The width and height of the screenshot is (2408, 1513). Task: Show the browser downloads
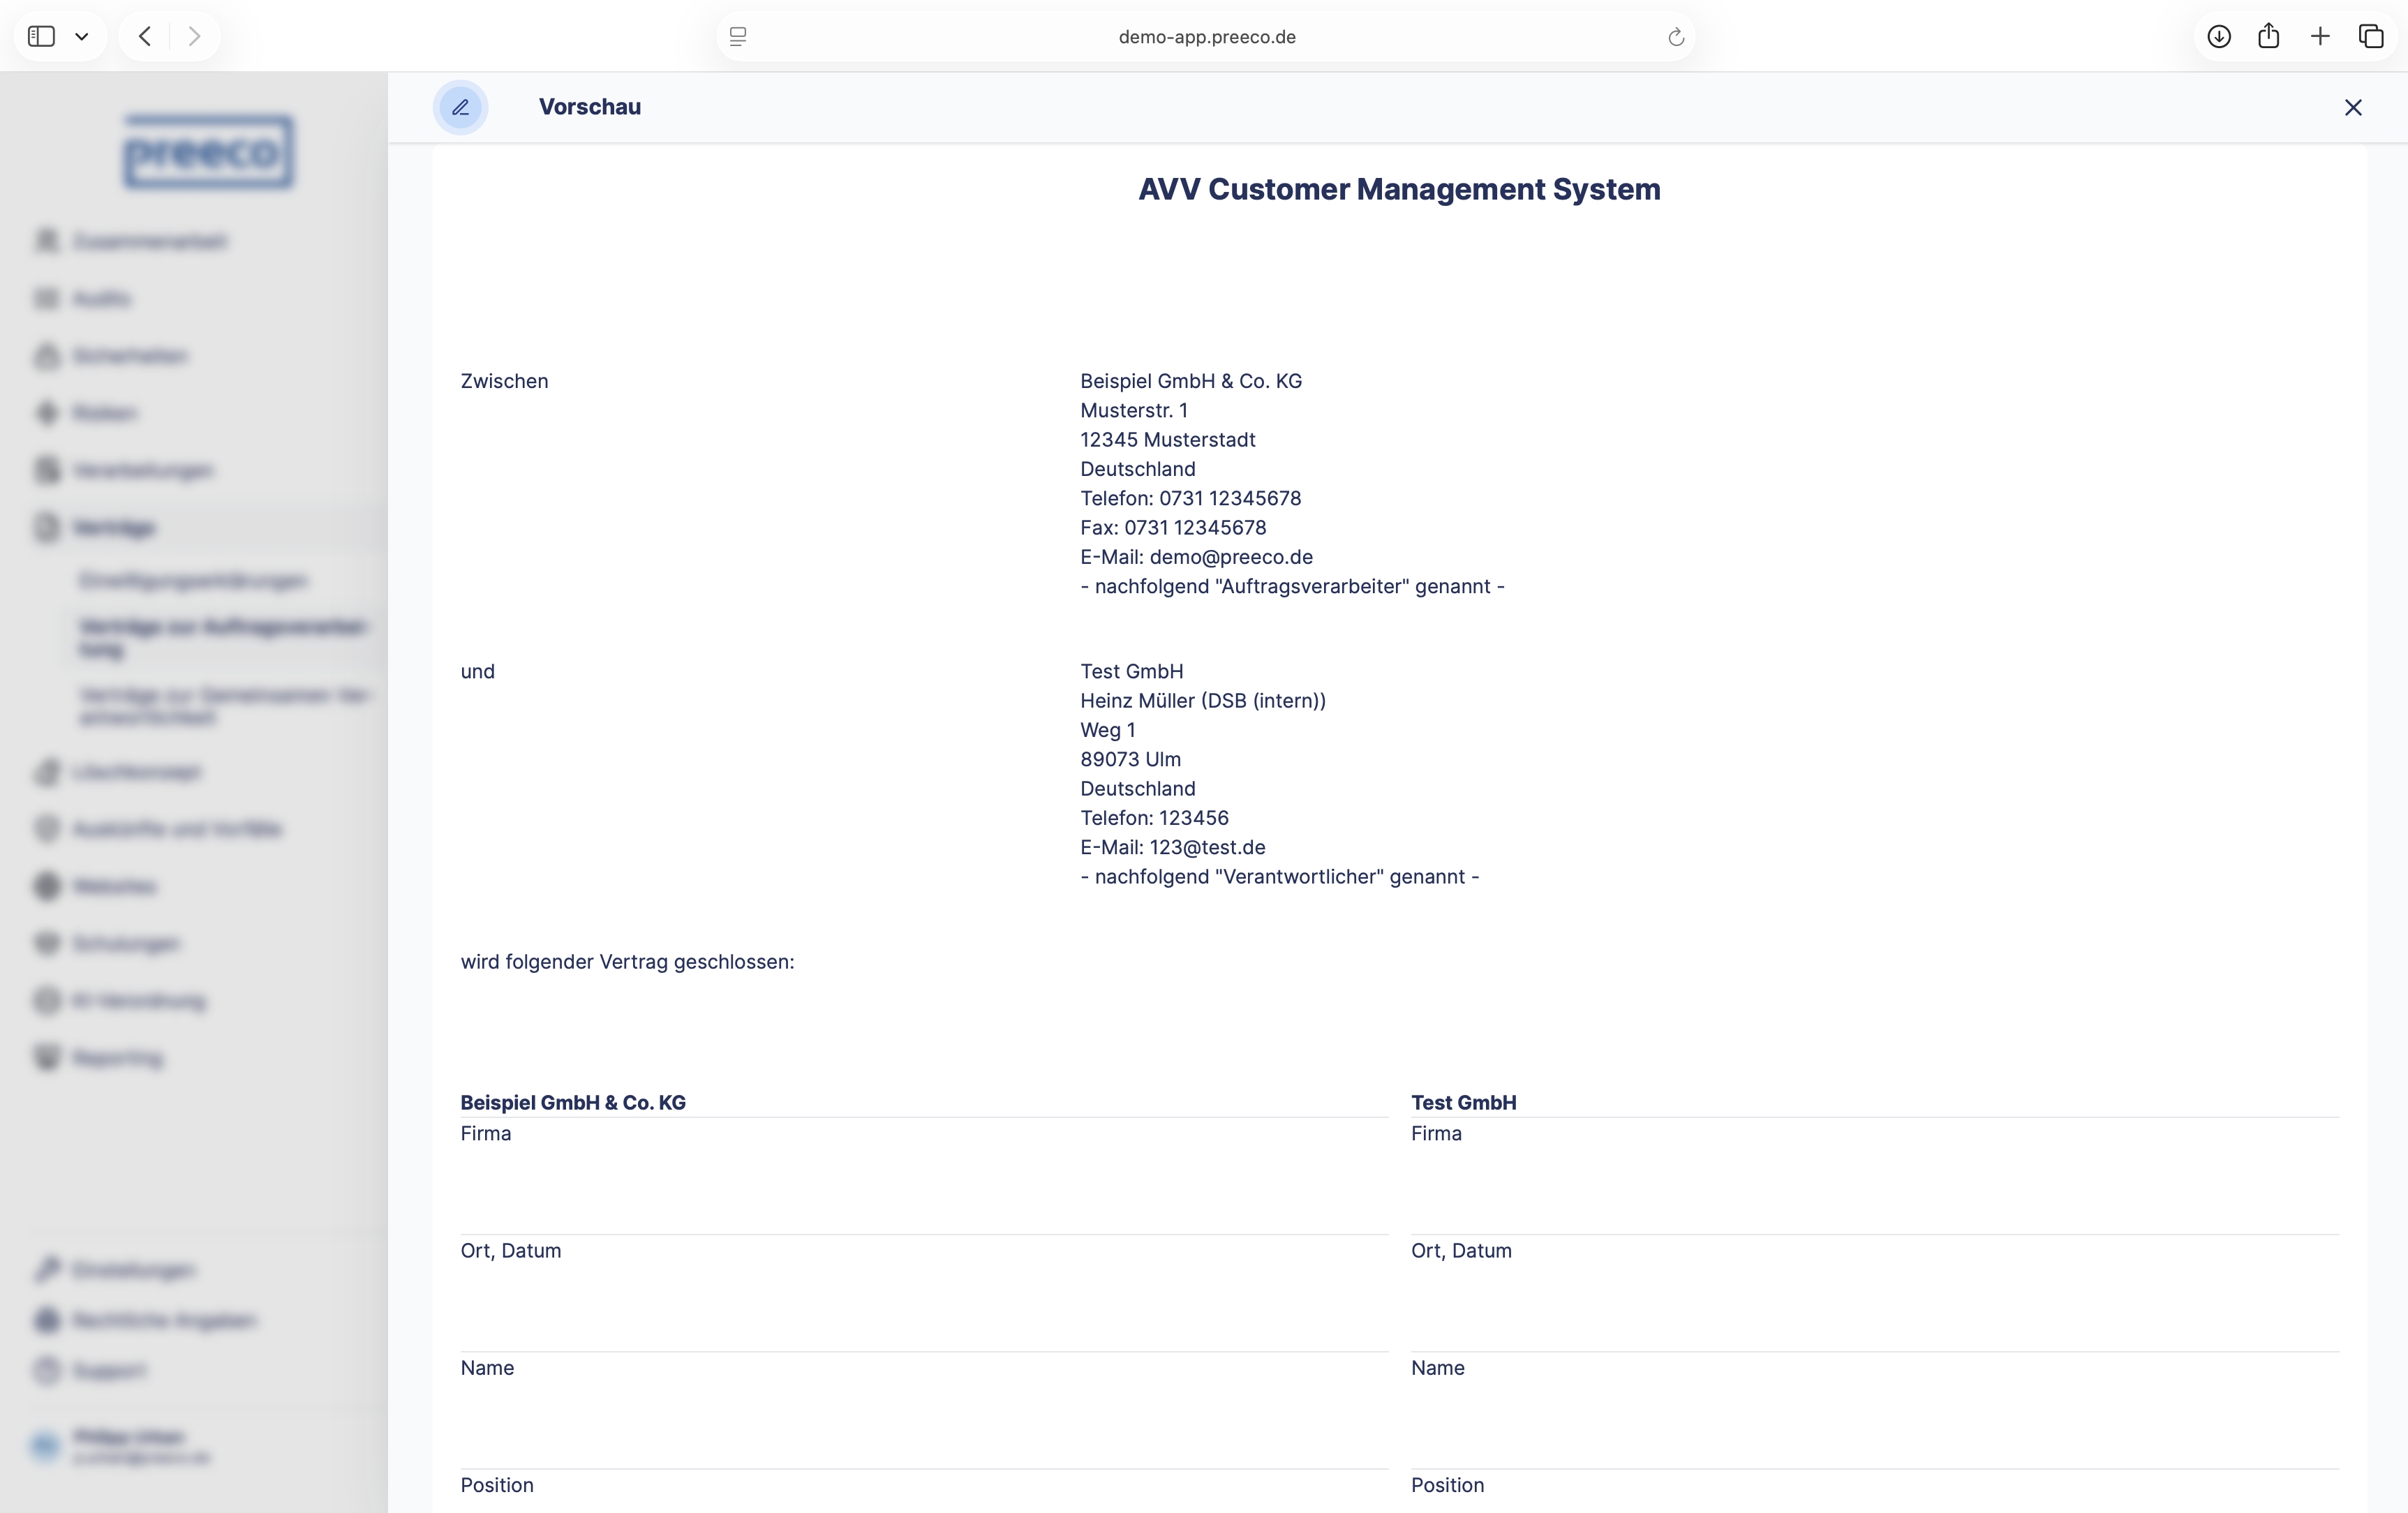pos(2218,37)
